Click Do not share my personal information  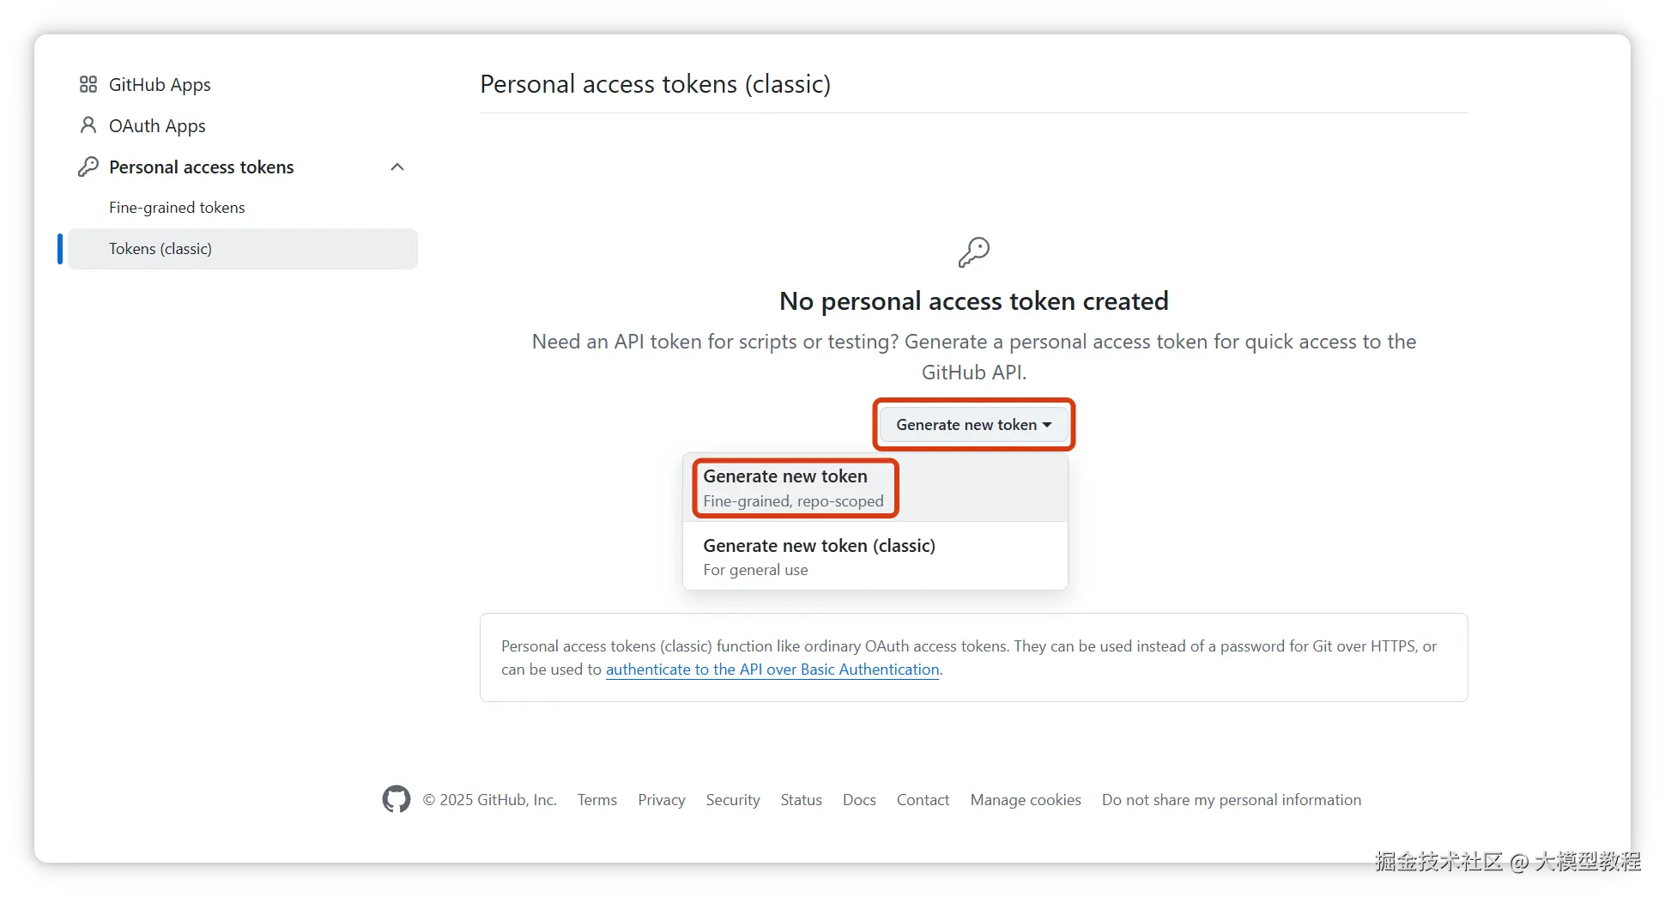pyautogui.click(x=1231, y=800)
